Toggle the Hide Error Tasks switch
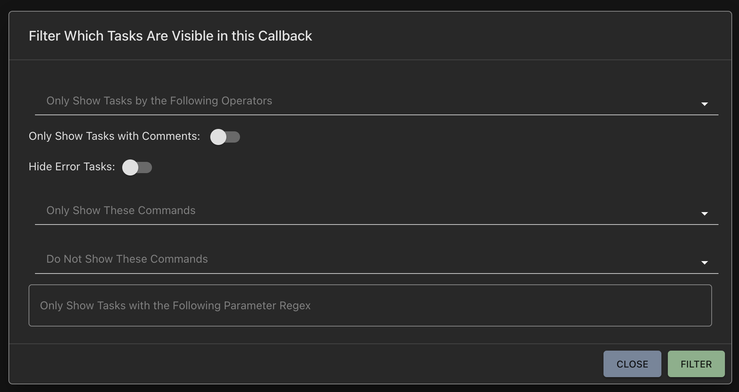 [137, 167]
